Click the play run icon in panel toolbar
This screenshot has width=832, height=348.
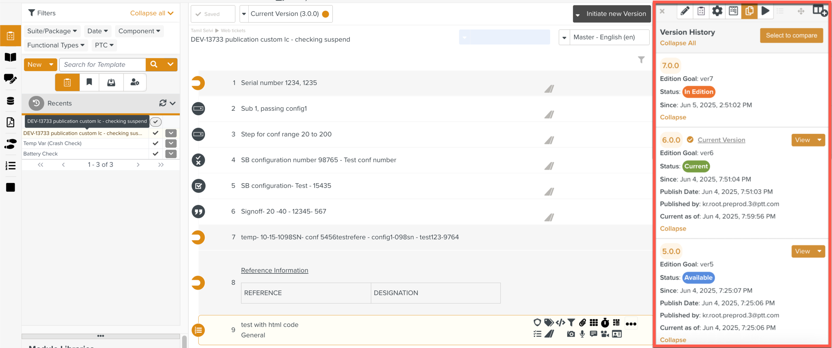[x=765, y=11]
